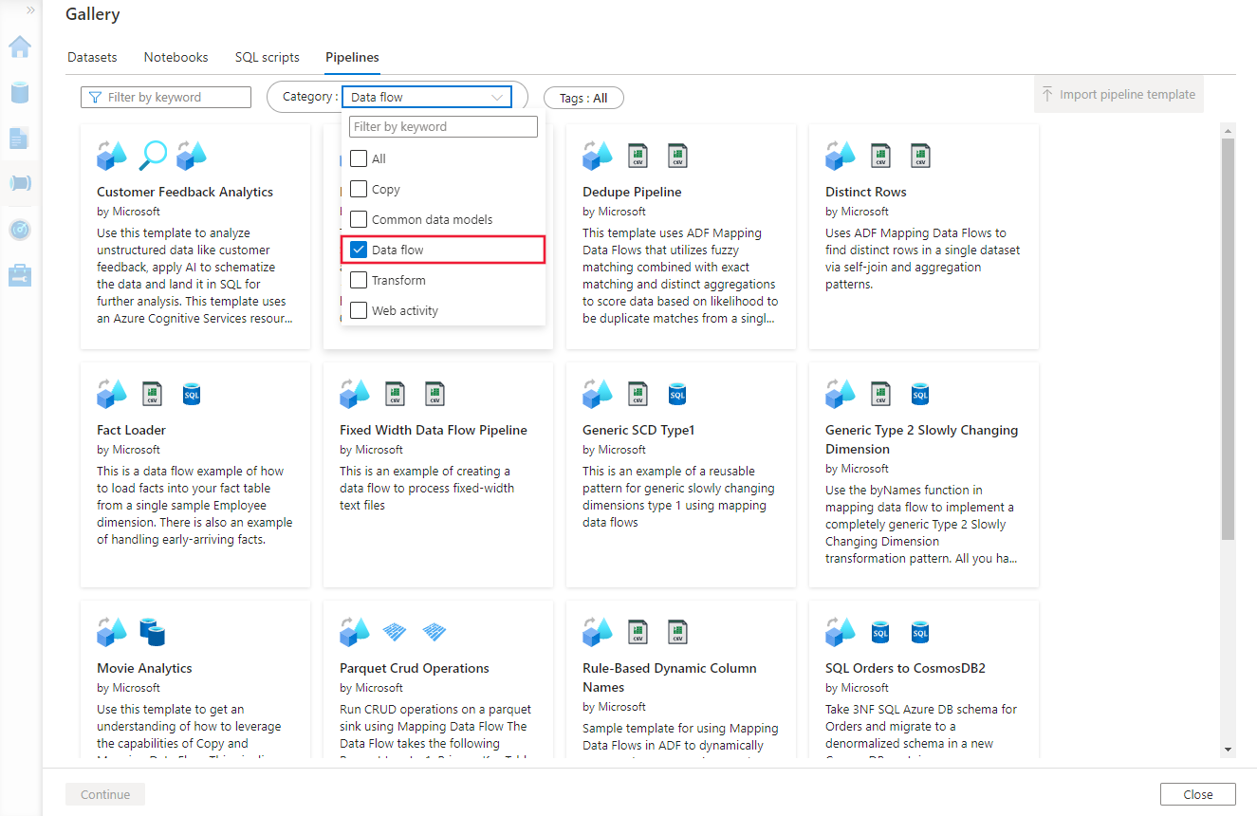The width and height of the screenshot is (1257, 816).
Task: Click the Close button
Action: pos(1197,794)
